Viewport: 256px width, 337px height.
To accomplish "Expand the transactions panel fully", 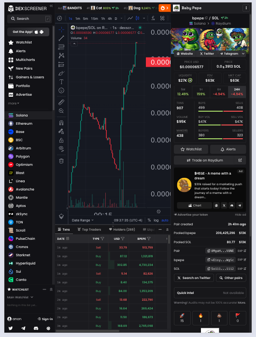I will 167,230.
